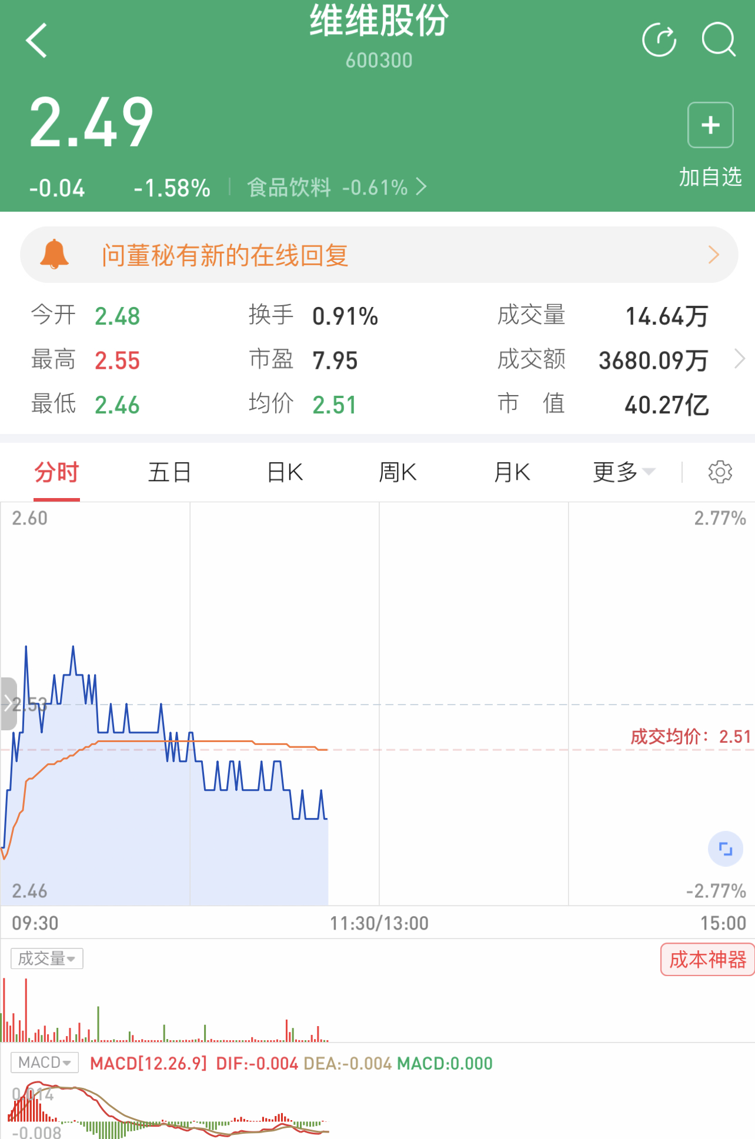The image size is (755, 1139).
Task: Open chart settings gear icon
Action: [720, 472]
